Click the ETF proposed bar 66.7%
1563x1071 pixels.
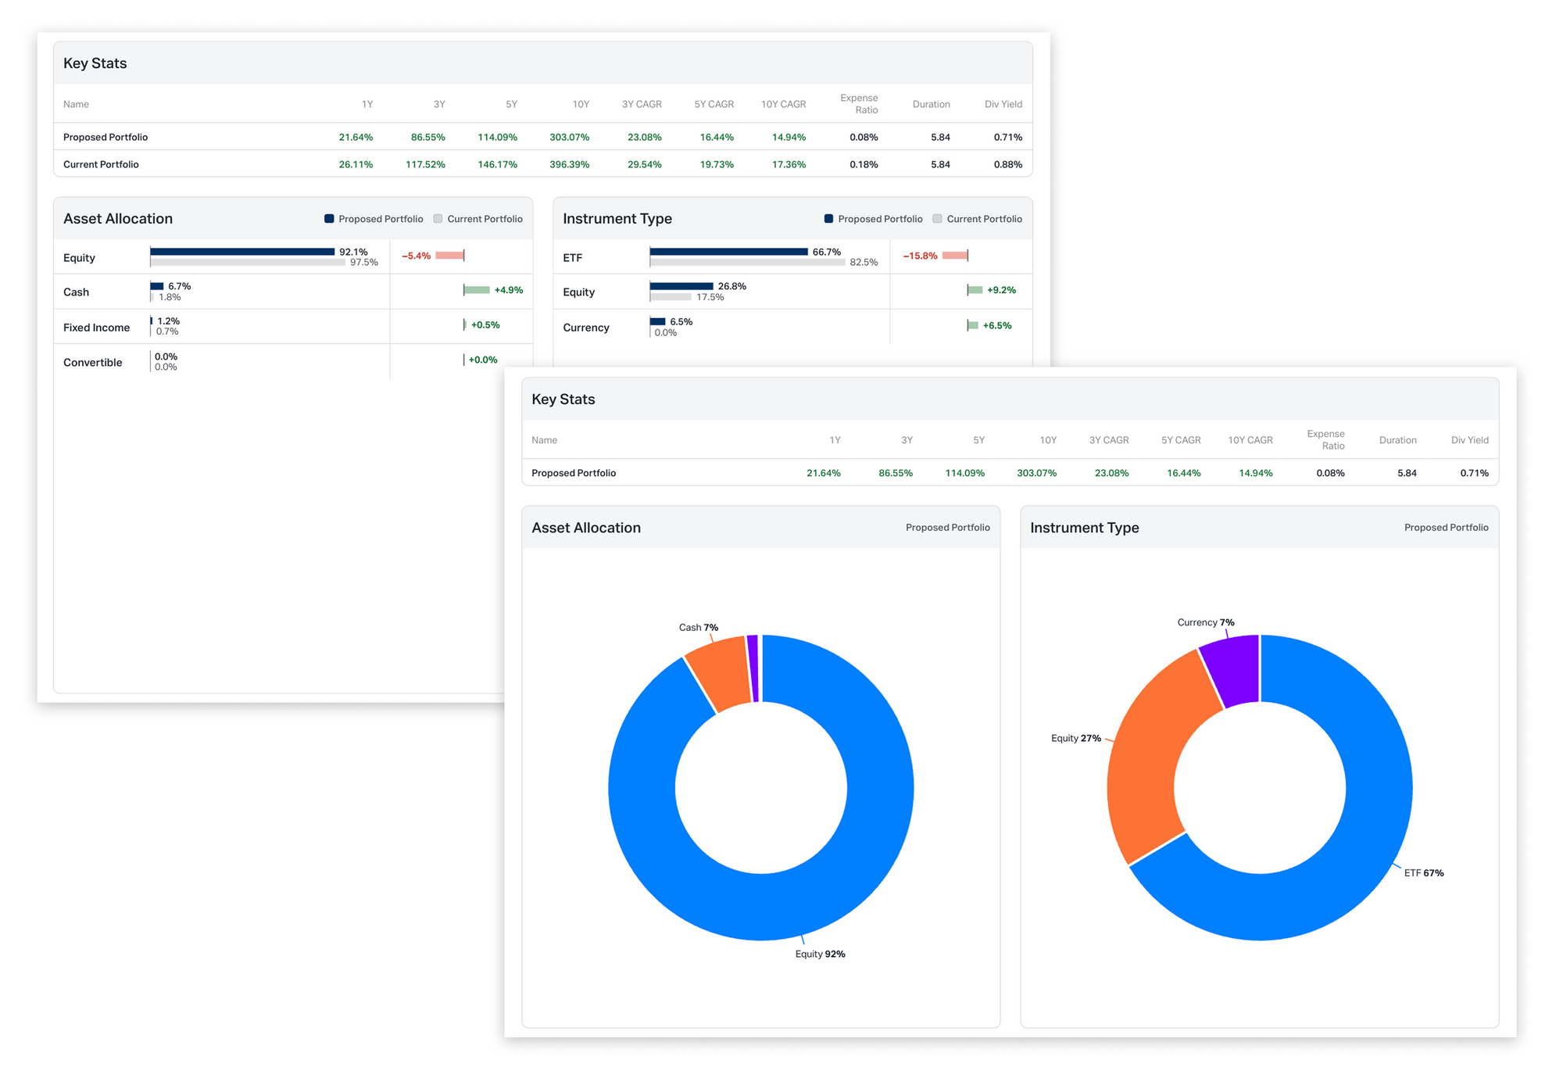pyautogui.click(x=728, y=252)
